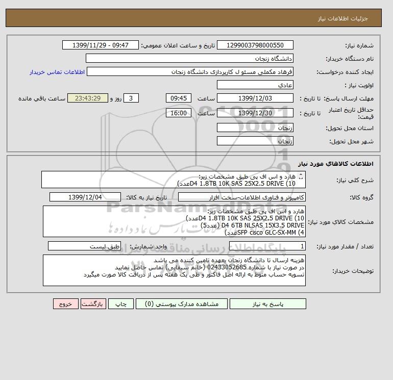Click the unit field 'طبق لیست'
The width and height of the screenshot is (393, 380).
(84, 246)
